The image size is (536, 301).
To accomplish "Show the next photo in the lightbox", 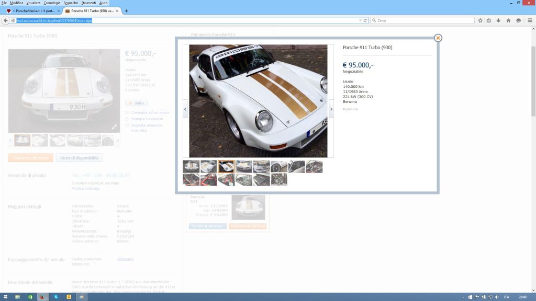I will (x=331, y=109).
